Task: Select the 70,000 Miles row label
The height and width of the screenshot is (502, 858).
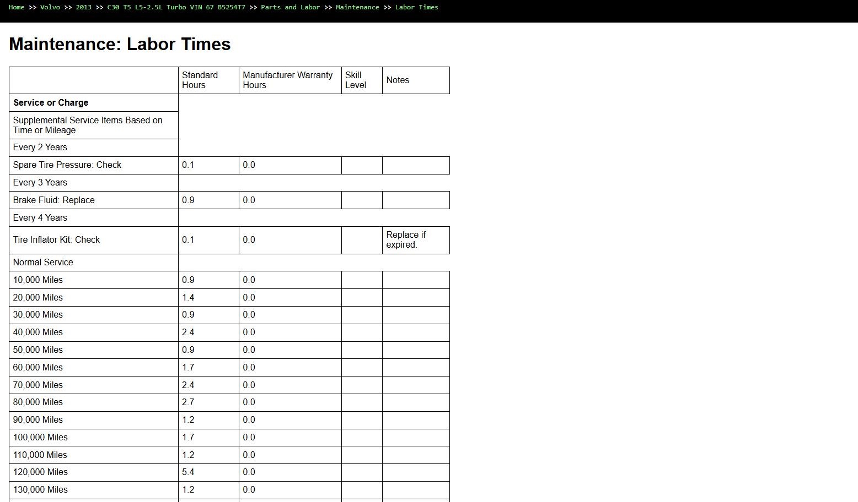Action: pyautogui.click(x=94, y=385)
